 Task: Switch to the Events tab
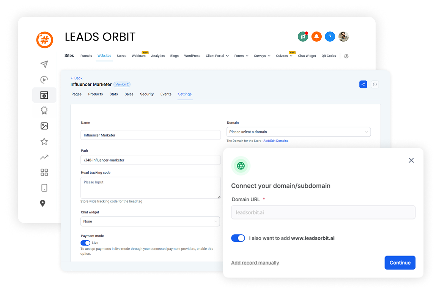[166, 94]
